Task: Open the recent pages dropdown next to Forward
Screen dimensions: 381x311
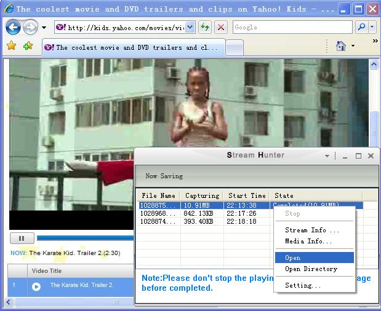Action: [44, 28]
